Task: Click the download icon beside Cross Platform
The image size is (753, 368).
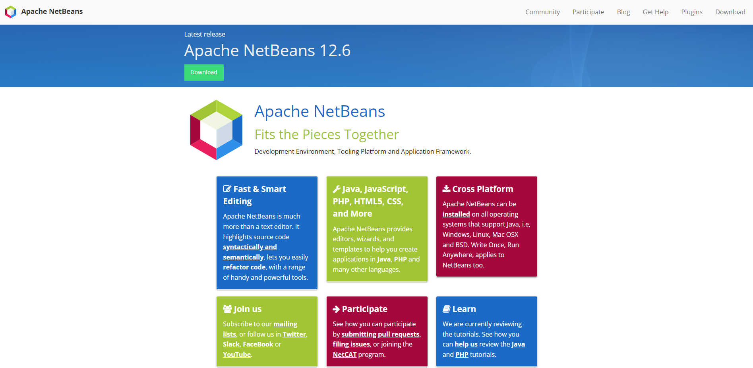Action: tap(447, 188)
